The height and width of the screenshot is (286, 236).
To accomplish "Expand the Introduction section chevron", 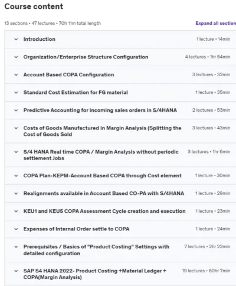I will (x=16, y=39).
